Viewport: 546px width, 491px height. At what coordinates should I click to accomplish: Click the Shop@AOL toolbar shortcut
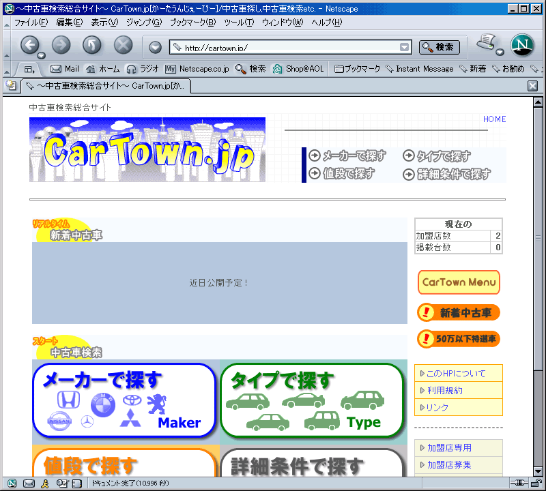298,69
